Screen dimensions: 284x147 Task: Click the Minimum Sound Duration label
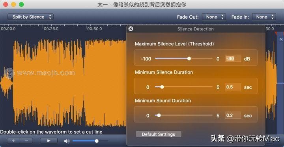point(163,101)
